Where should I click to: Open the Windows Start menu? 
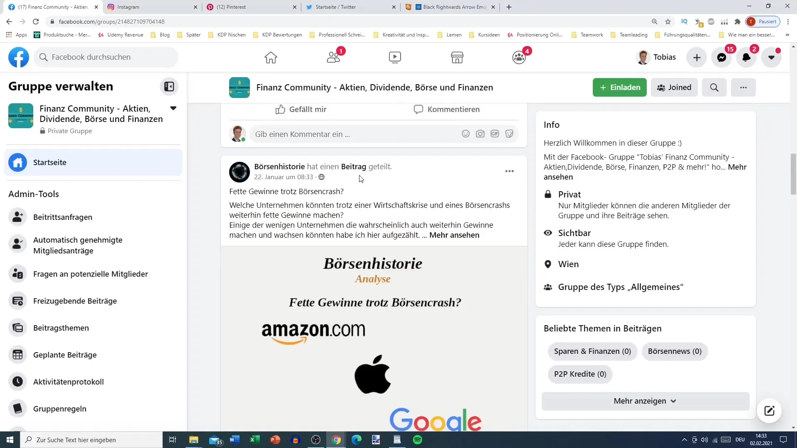(x=10, y=440)
